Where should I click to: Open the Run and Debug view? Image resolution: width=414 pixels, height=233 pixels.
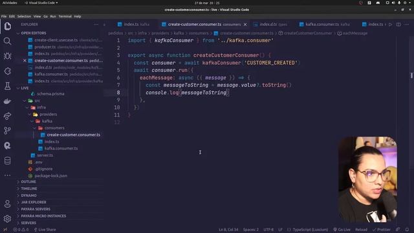pyautogui.click(x=7, y=56)
